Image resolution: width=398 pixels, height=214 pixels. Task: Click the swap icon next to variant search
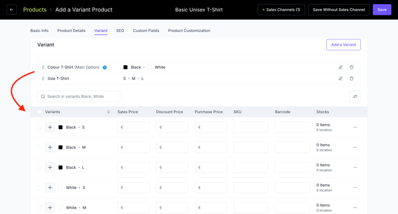click(355, 96)
